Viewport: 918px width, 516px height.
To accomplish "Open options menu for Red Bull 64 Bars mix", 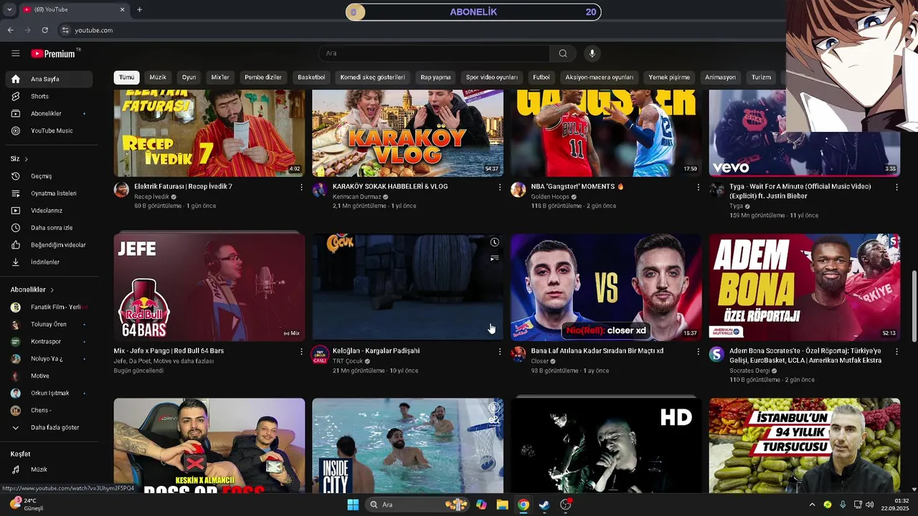I will (x=301, y=352).
